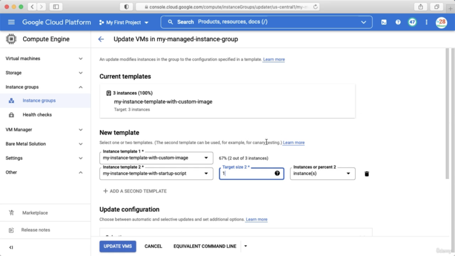Screen dimensions: 455x256
Task: Click my-instance-template-with-custom-image current template text
Action: click(163, 102)
